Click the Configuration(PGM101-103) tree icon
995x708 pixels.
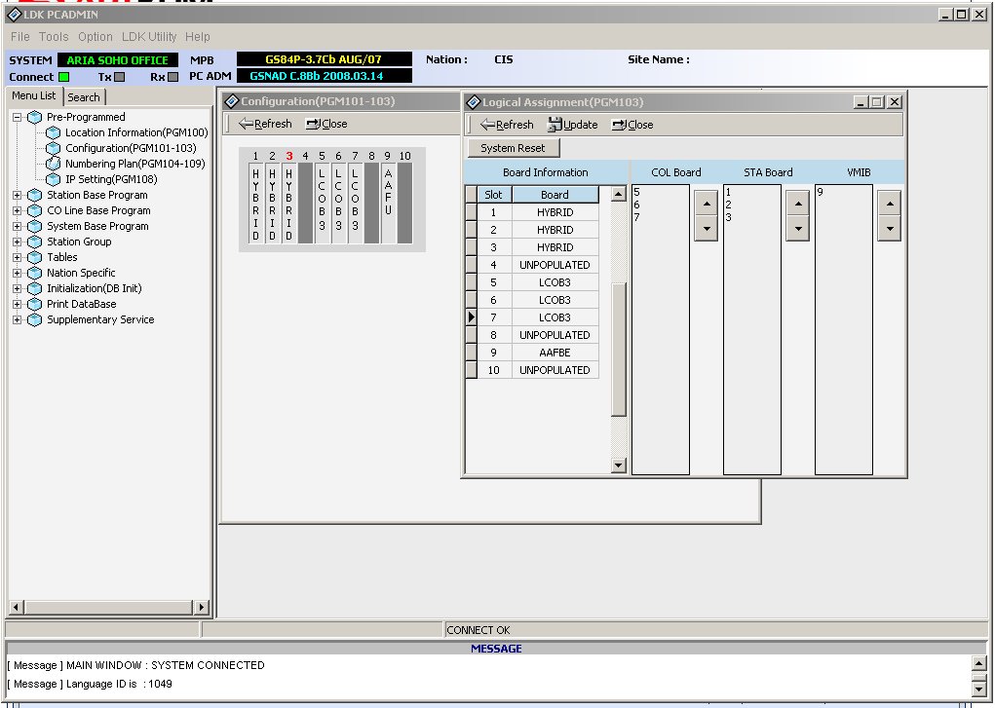click(54, 148)
